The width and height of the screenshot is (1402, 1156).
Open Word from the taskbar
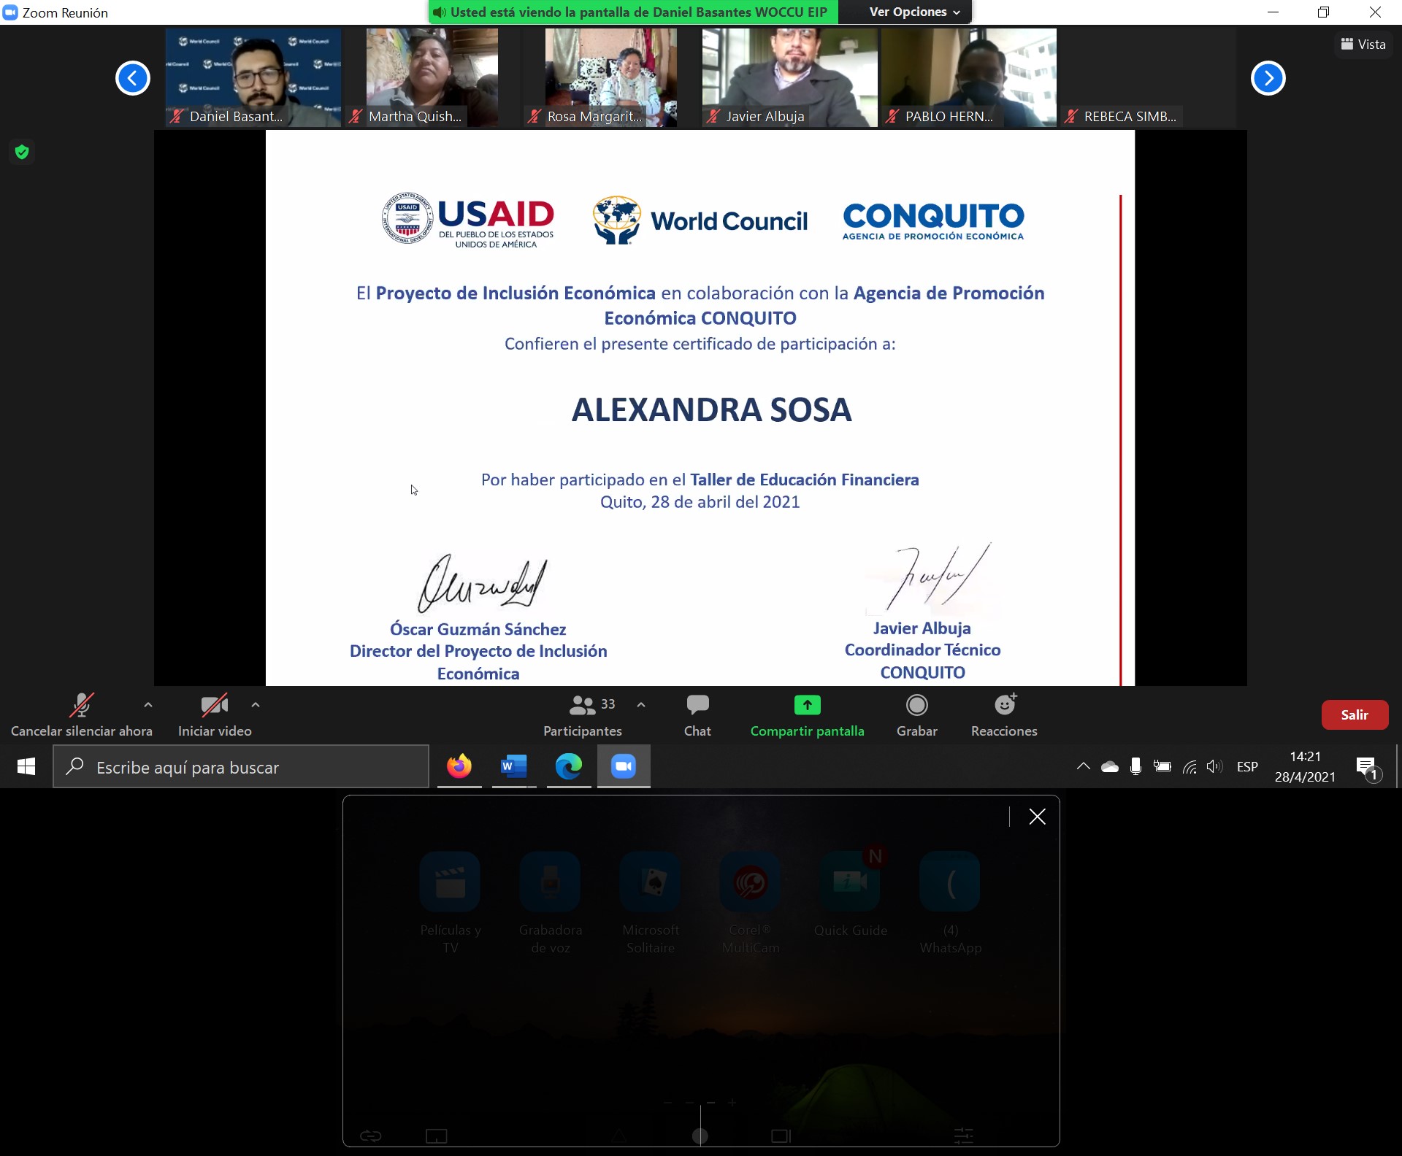pos(514,766)
